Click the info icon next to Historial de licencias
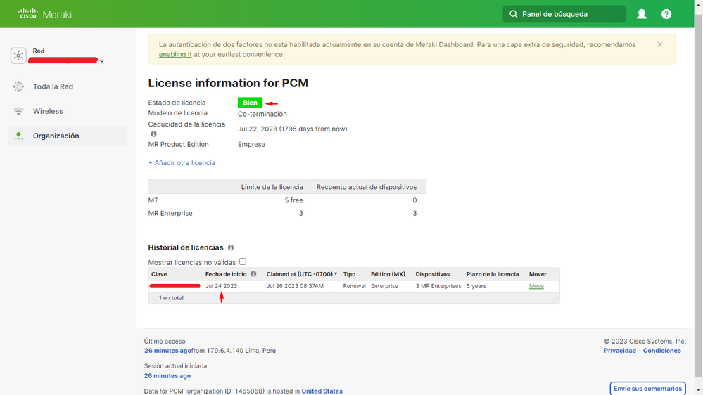703x395 pixels. [231, 248]
